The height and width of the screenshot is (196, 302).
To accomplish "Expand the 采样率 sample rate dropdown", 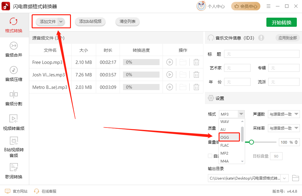I will pyautogui.click(x=283, y=128).
